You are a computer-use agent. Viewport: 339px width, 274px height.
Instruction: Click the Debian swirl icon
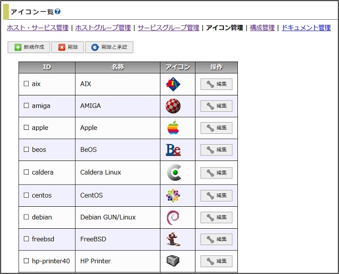click(173, 218)
